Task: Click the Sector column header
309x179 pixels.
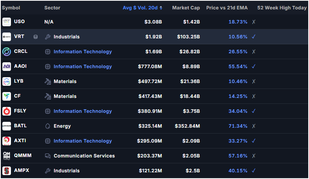Action: point(52,8)
